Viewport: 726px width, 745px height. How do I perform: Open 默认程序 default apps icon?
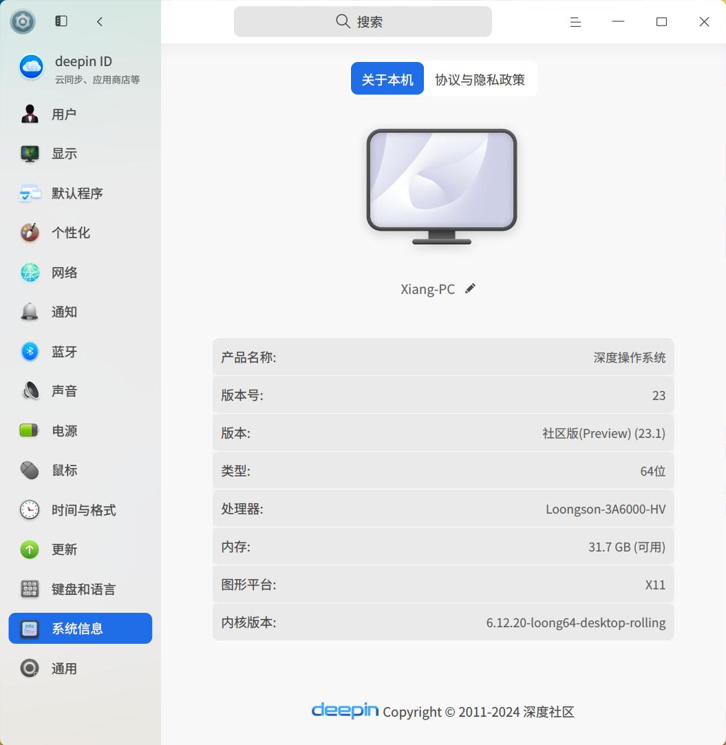[30, 193]
